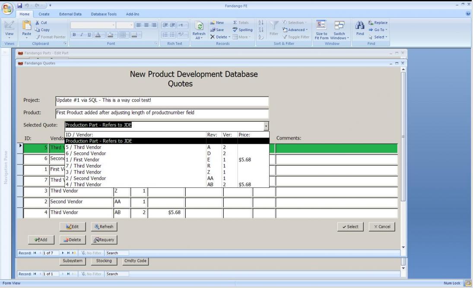Toggle underline formatting

(x=89, y=35)
